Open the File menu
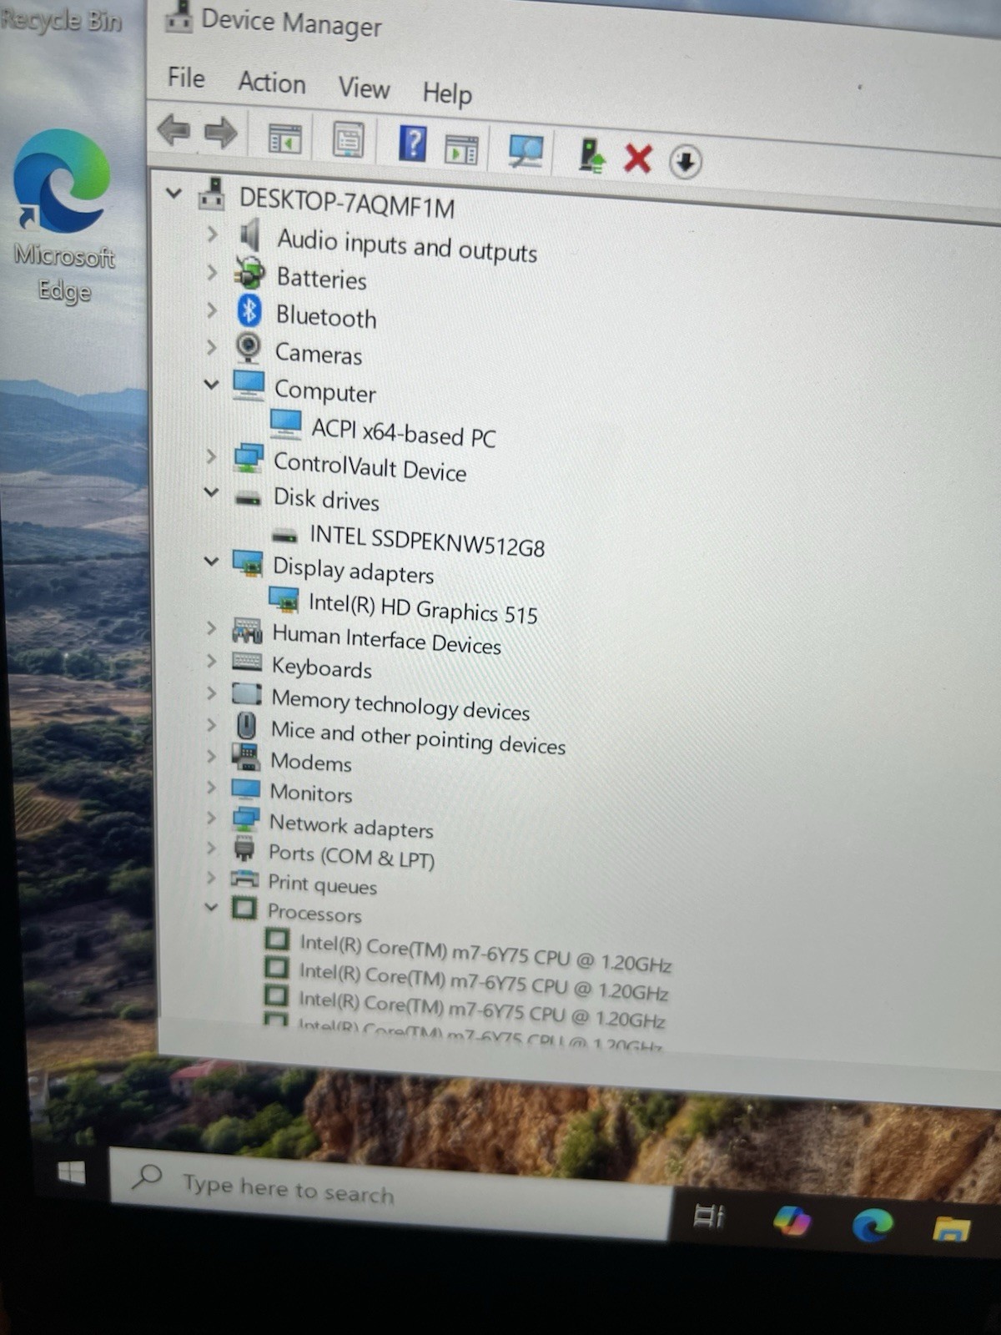 pos(186,78)
